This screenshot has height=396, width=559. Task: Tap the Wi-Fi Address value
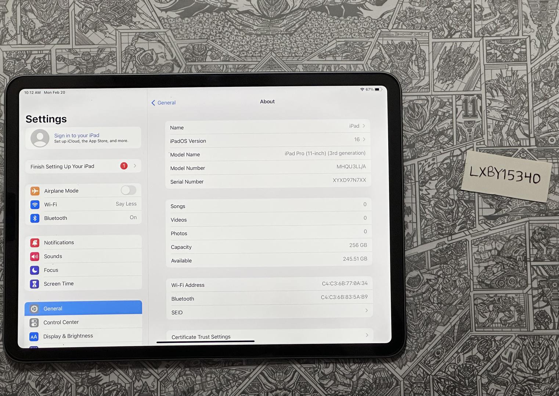pos(345,283)
